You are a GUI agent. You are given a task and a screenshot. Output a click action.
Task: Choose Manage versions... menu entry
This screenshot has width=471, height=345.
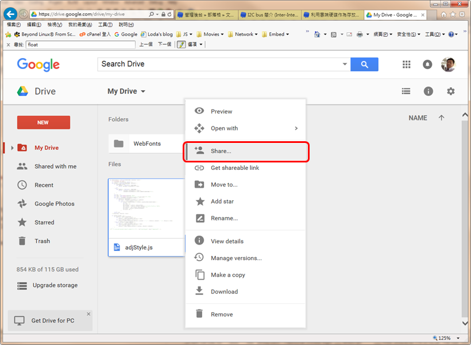coord(245,258)
